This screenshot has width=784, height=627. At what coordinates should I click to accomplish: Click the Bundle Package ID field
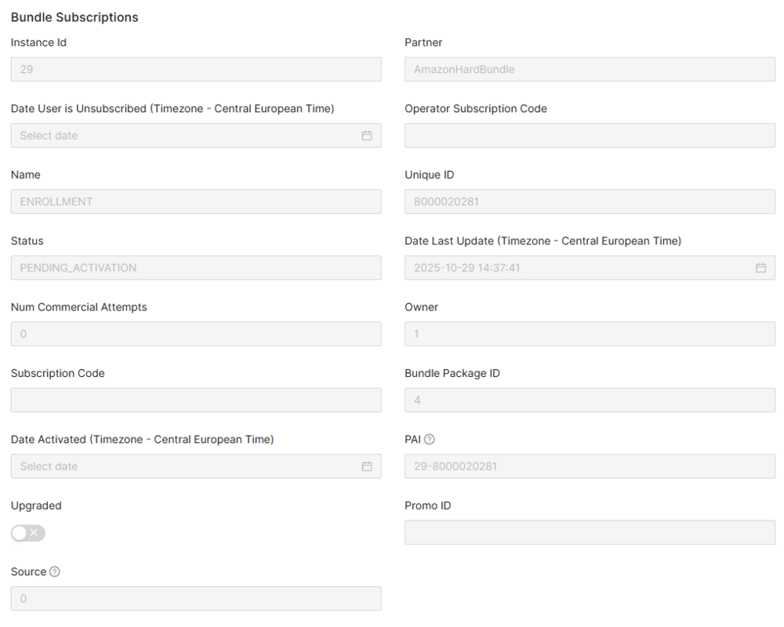pos(590,400)
